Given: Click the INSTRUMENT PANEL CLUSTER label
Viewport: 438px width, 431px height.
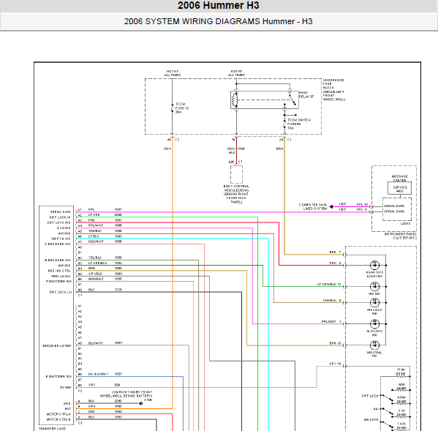Looking at the screenshot, I should pyautogui.click(x=401, y=236).
